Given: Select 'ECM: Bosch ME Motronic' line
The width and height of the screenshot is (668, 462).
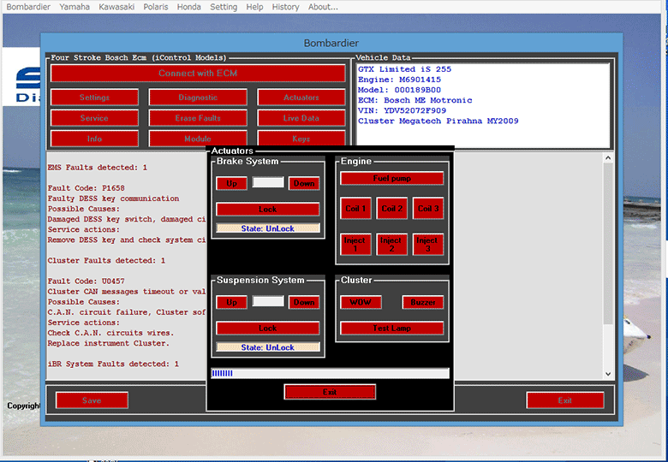Looking at the screenshot, I should click(x=415, y=100).
